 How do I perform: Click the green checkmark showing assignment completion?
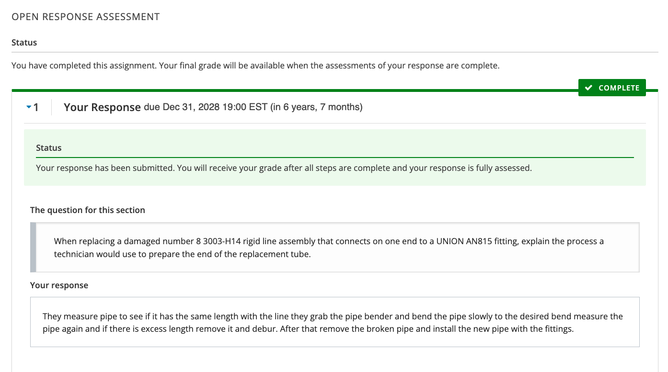click(x=589, y=88)
